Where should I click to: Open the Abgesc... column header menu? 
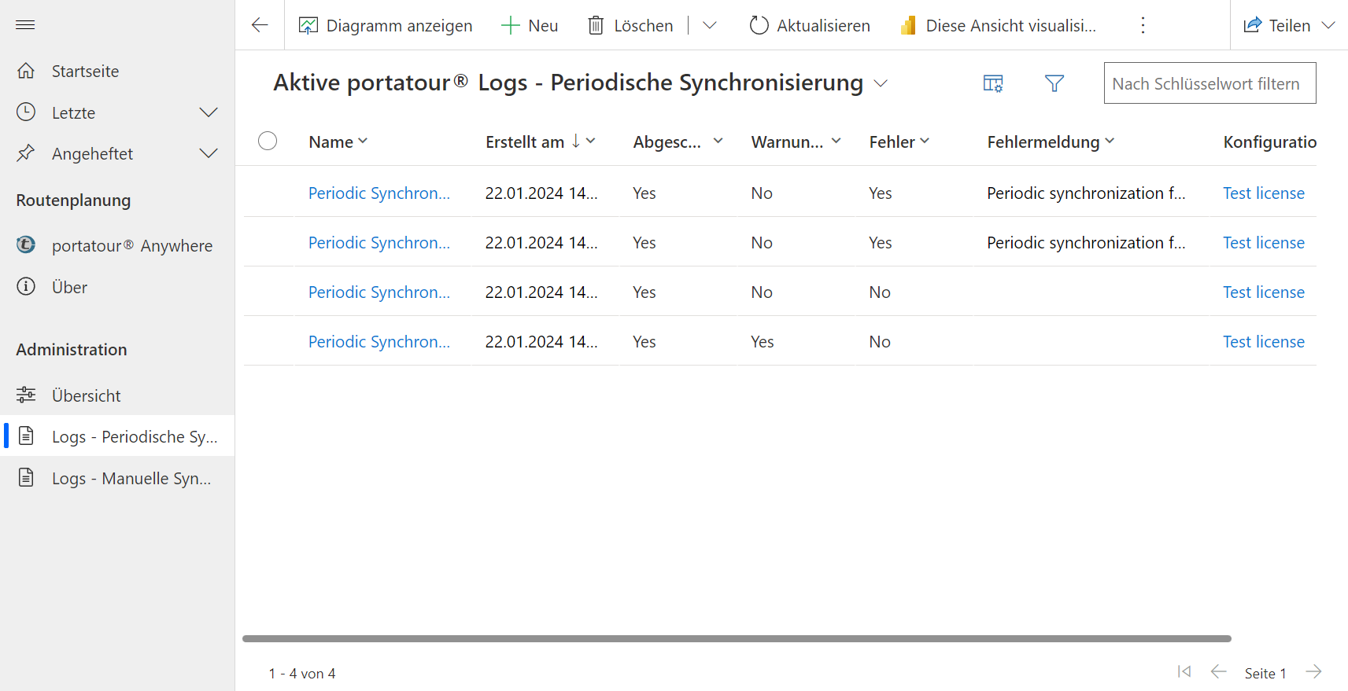[x=678, y=142]
